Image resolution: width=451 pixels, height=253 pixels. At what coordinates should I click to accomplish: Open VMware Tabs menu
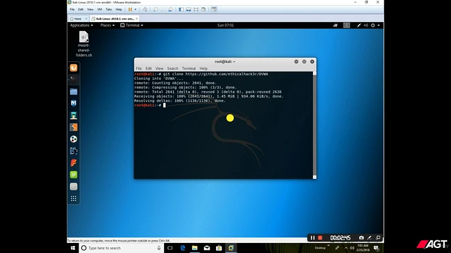109,9
